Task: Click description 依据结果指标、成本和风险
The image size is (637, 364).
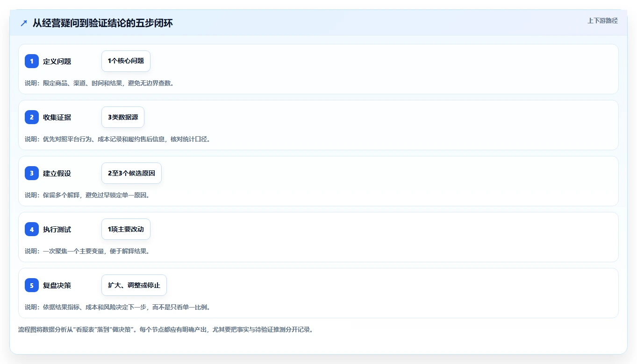Action: tap(118, 307)
